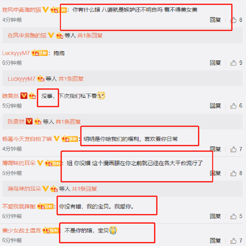The height and width of the screenshot is (246, 246).
Task: Open profile of 杨幂今天发自拍了嘛
Action: pos(27,139)
